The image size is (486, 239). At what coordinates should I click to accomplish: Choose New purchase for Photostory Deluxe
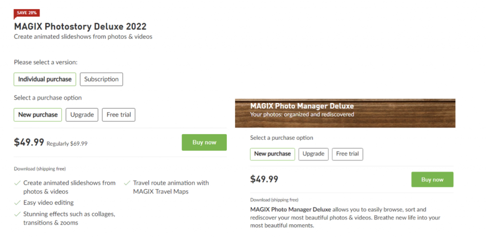pyautogui.click(x=38, y=115)
